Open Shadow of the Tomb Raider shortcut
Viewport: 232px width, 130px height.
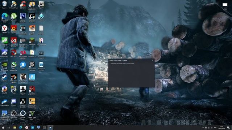click(x=32, y=18)
